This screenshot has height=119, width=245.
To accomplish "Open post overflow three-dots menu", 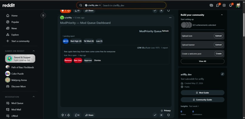I will [170, 18].
